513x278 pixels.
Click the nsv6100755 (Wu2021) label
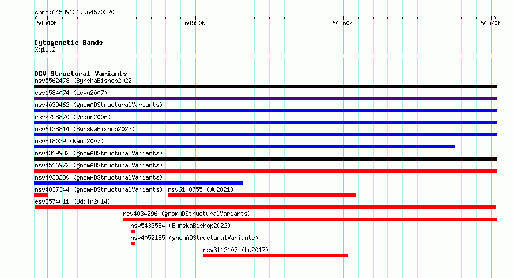point(201,189)
